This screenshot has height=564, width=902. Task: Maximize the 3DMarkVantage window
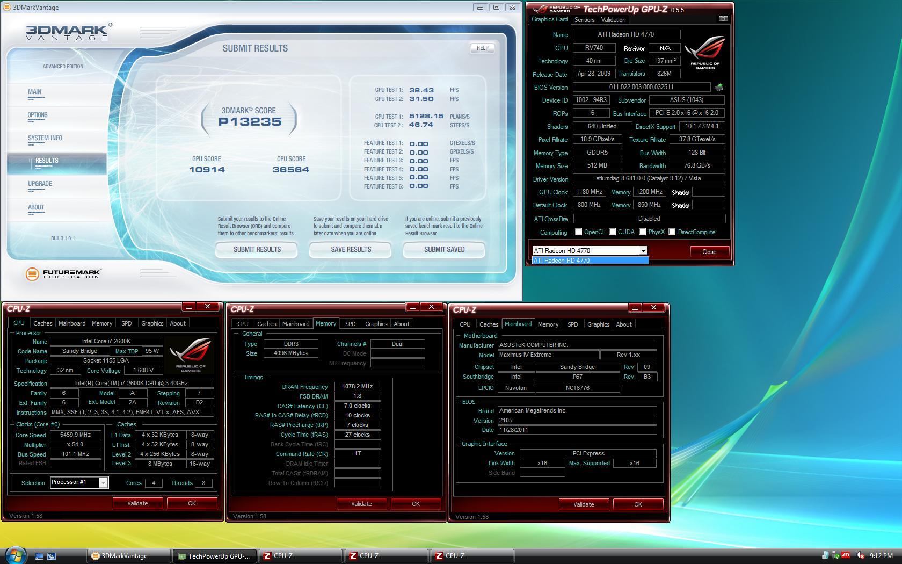click(x=496, y=8)
